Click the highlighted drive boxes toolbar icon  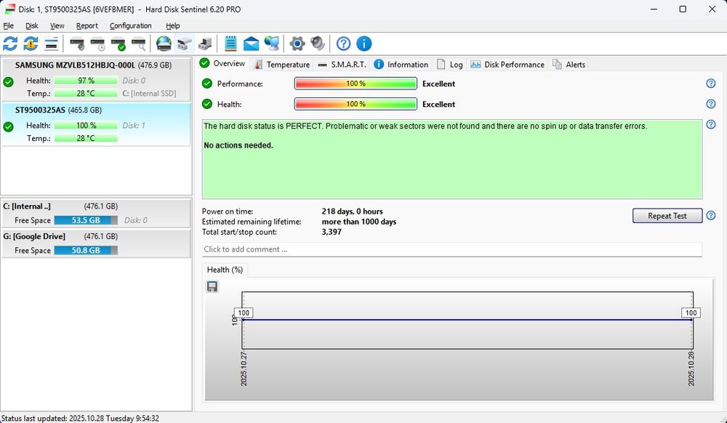coord(184,44)
